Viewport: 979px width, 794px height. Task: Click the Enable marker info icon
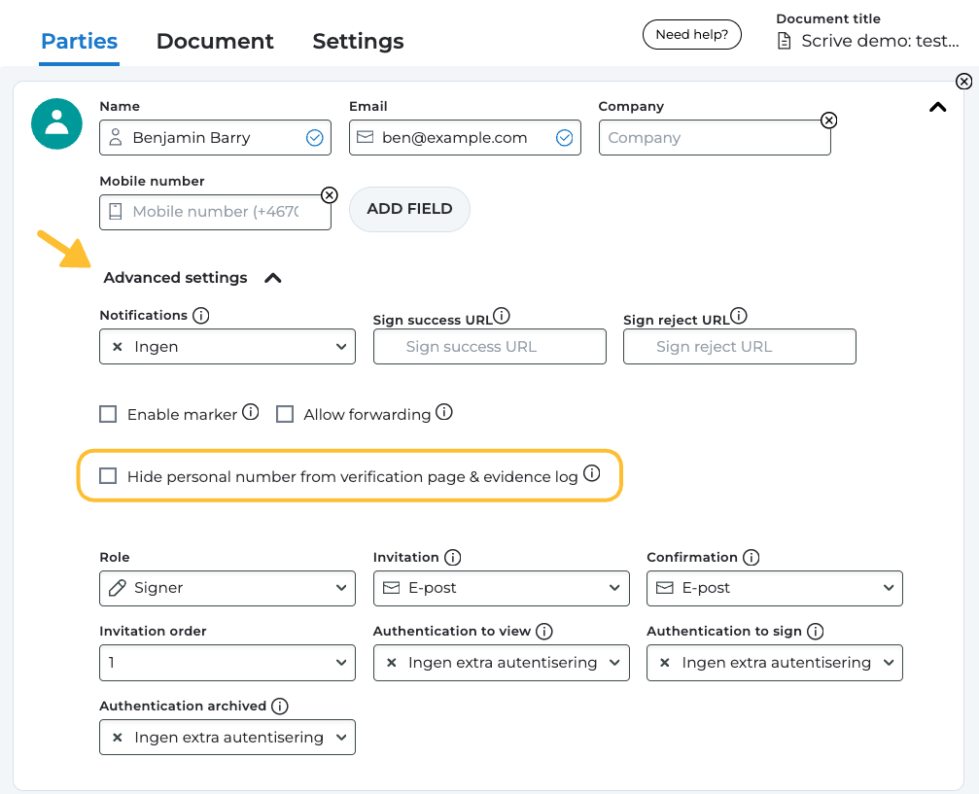point(251,412)
